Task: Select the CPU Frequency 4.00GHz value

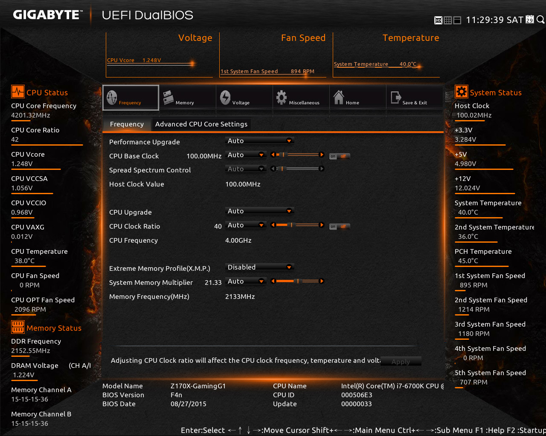Action: [x=238, y=241]
